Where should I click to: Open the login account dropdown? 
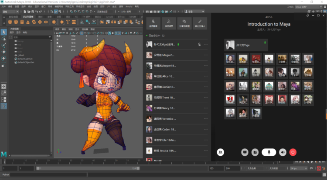194,12
